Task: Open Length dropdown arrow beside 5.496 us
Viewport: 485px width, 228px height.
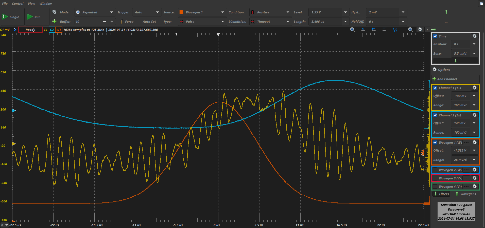Action: tap(345, 22)
